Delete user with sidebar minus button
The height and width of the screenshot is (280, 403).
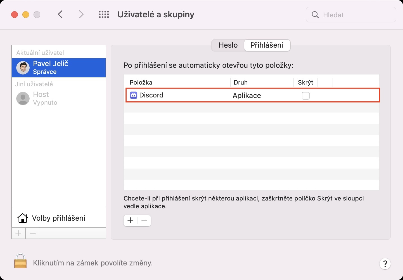coord(33,233)
